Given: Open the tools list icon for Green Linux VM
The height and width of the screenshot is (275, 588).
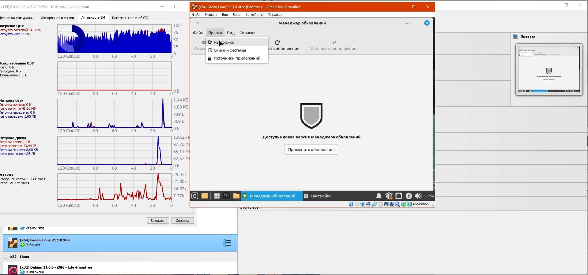Looking at the screenshot, I should (227, 243).
